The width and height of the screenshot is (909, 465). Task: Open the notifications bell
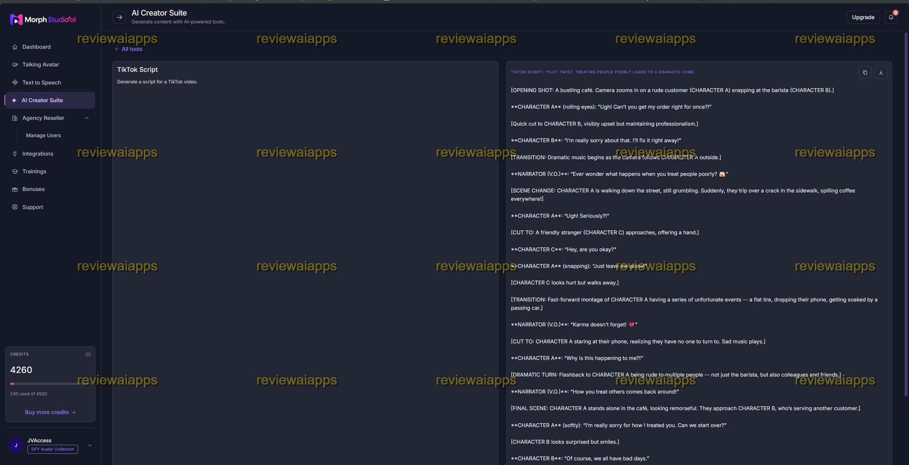[x=891, y=17]
